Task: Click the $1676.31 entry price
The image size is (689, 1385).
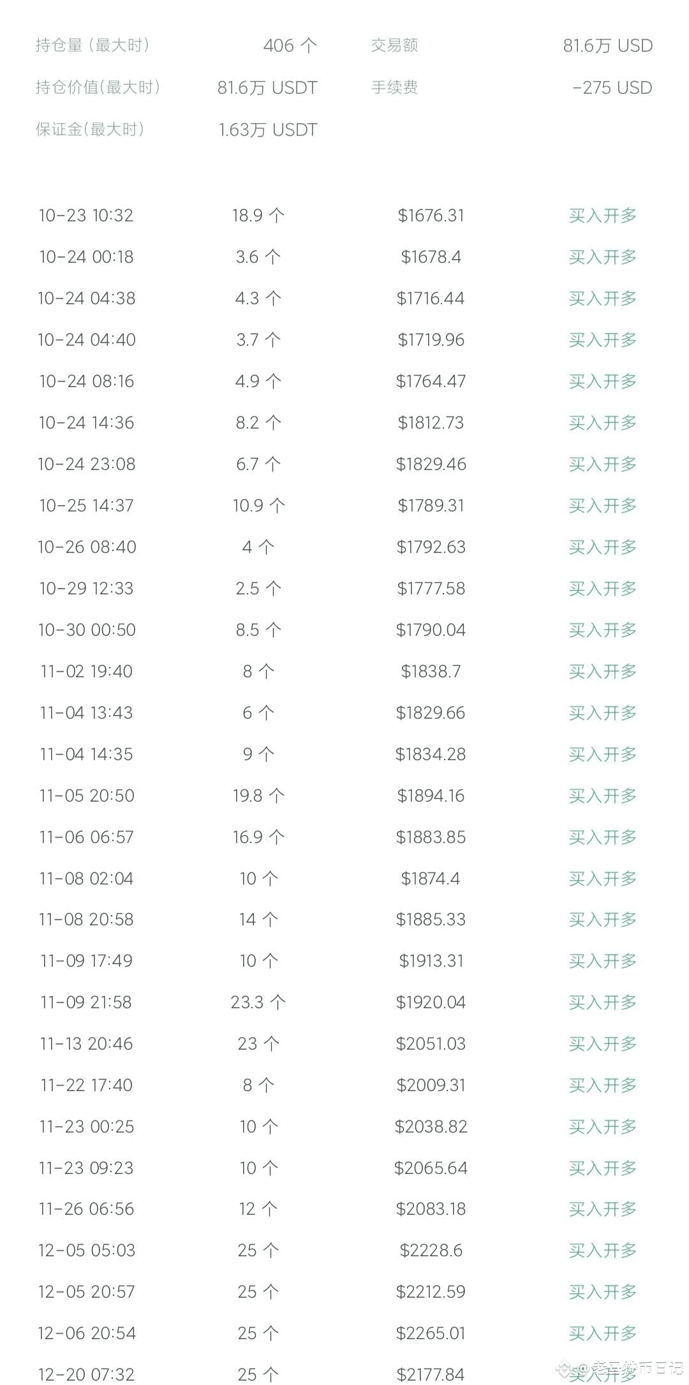Action: click(x=431, y=216)
